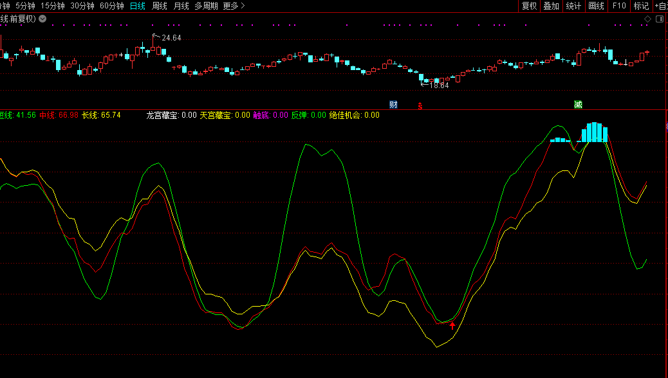This screenshot has height=378, width=668.
Task: Open the 画线 drawing tools
Action: [596, 6]
